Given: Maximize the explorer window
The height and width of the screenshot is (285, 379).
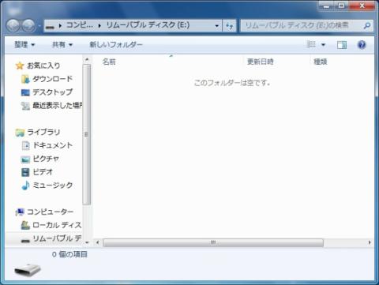Looking at the screenshot, I should pyautogui.click(x=341, y=6).
